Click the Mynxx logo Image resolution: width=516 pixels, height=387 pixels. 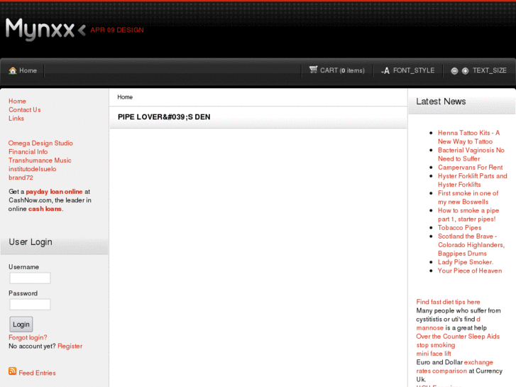[45, 29]
